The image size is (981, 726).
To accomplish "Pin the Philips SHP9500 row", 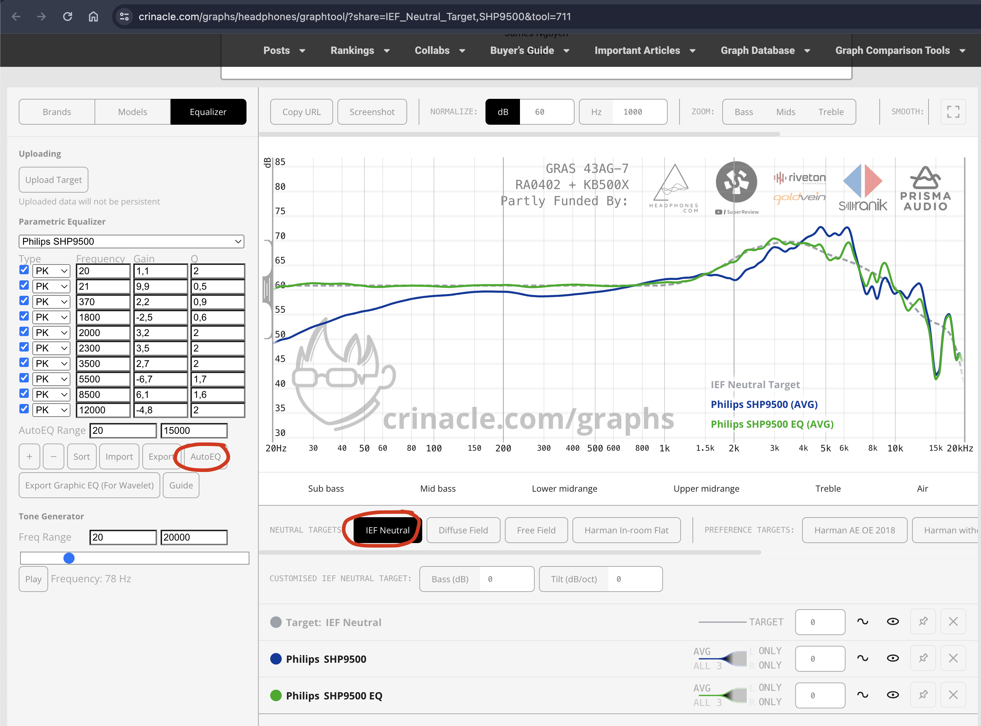I will coord(923,658).
